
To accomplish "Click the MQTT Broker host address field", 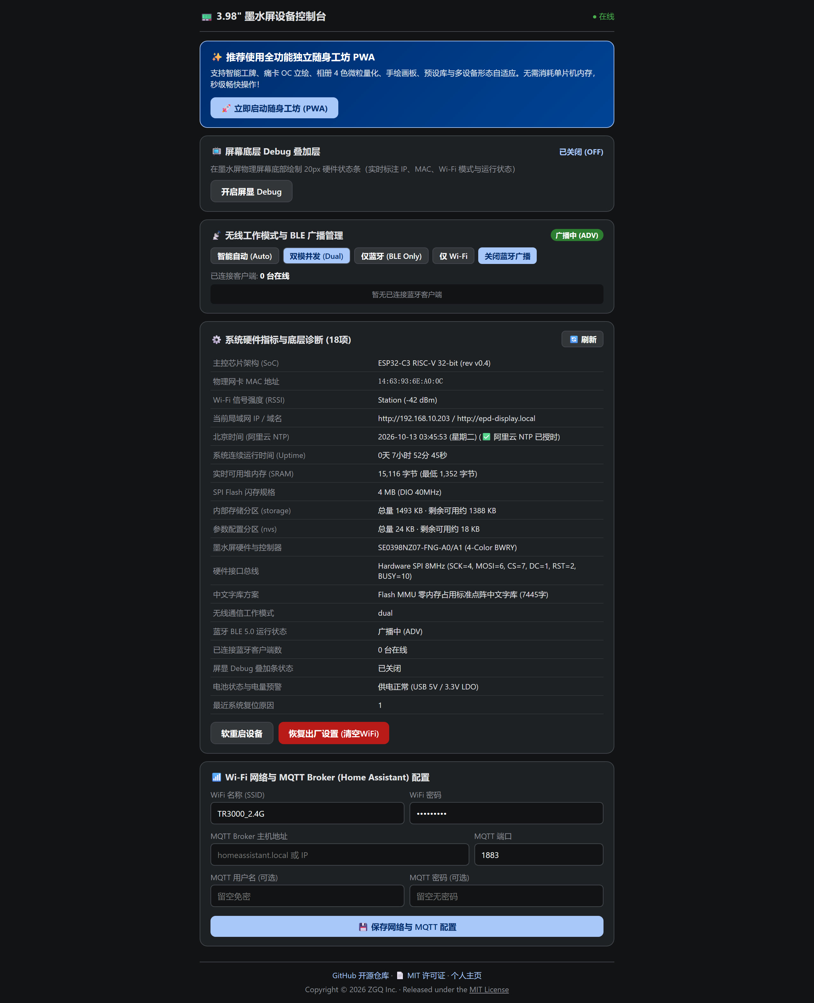I will 340,854.
